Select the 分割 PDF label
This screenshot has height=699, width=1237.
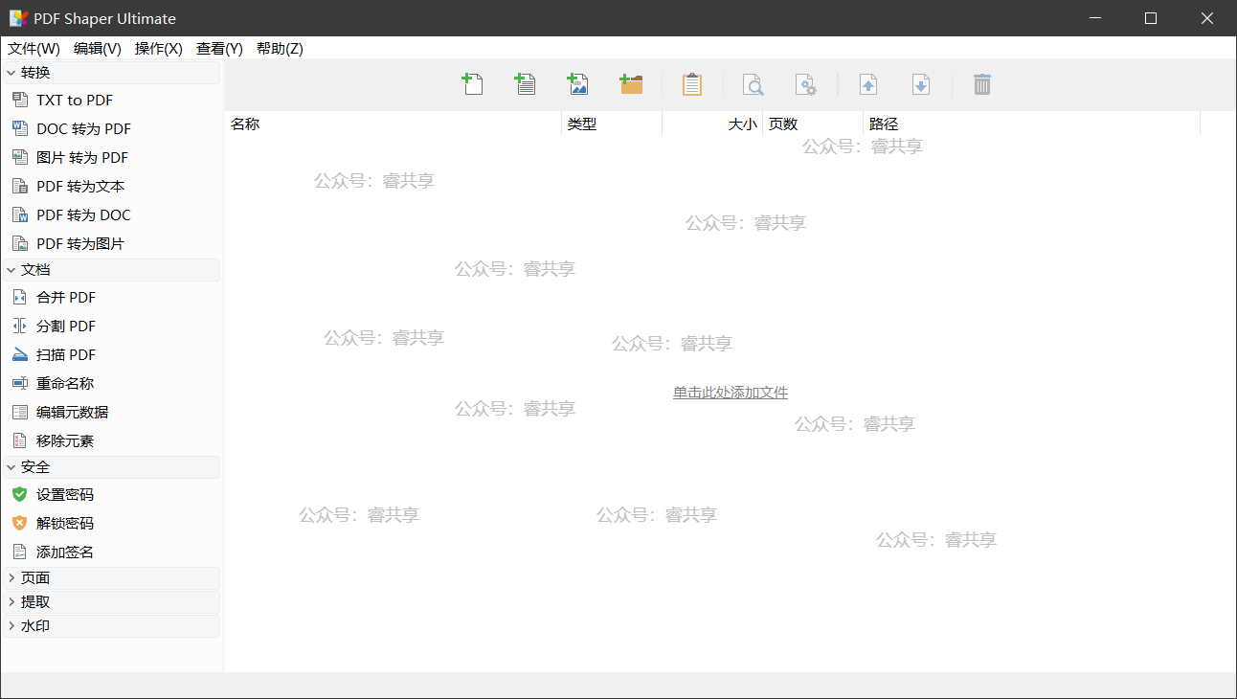tap(66, 327)
